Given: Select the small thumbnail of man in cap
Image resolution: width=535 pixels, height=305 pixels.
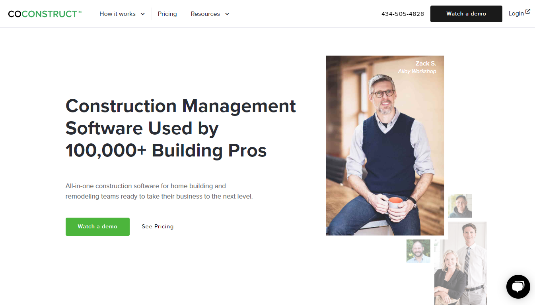Looking at the screenshot, I should [x=460, y=206].
